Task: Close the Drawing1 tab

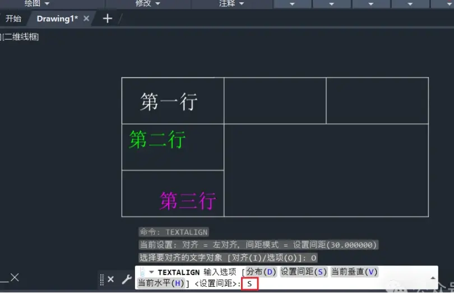Action: [86, 18]
